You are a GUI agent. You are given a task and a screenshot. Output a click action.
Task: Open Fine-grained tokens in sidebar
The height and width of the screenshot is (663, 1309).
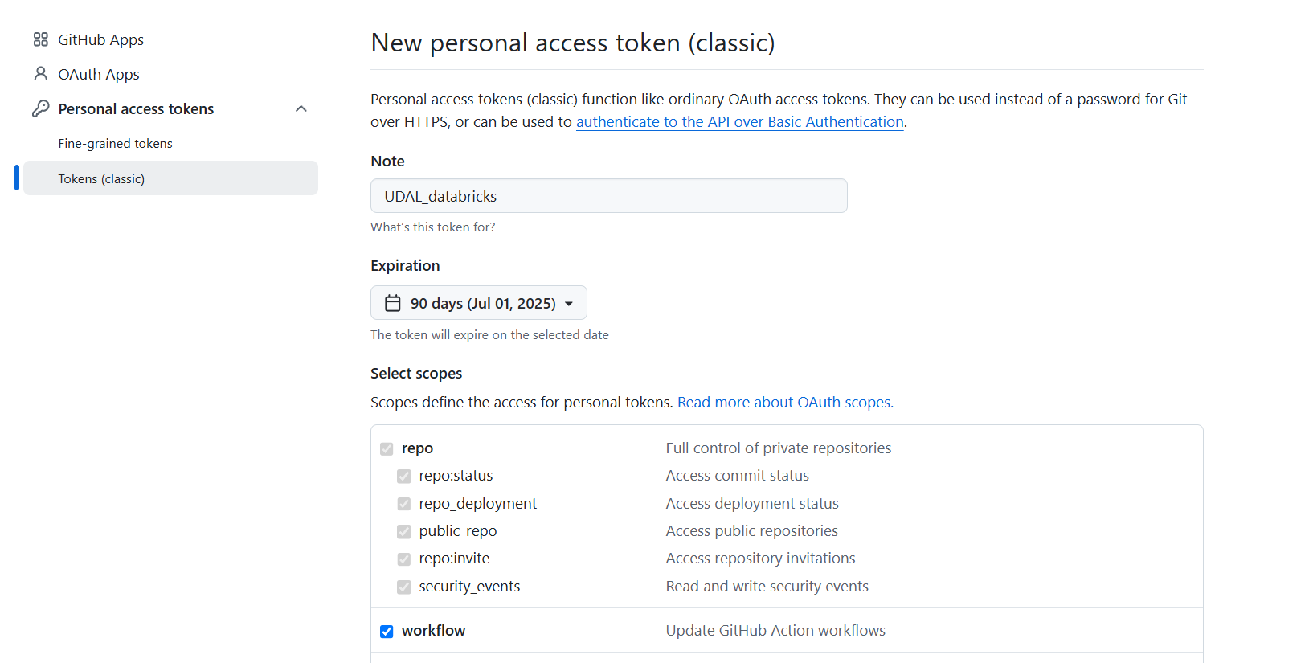115,143
